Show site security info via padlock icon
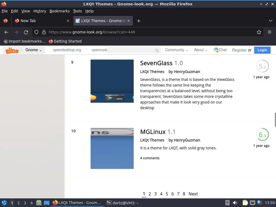The image size is (276, 207). pyautogui.click(x=44, y=32)
